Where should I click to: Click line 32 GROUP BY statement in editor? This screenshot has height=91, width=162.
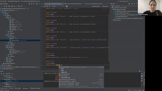(54, 65)
